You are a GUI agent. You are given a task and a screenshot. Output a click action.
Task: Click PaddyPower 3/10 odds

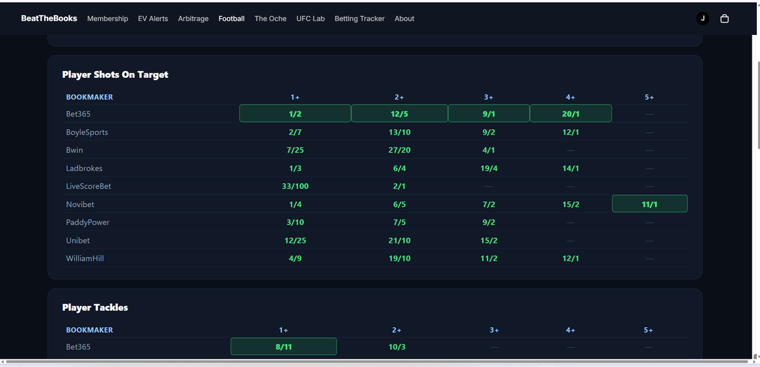pyautogui.click(x=295, y=222)
